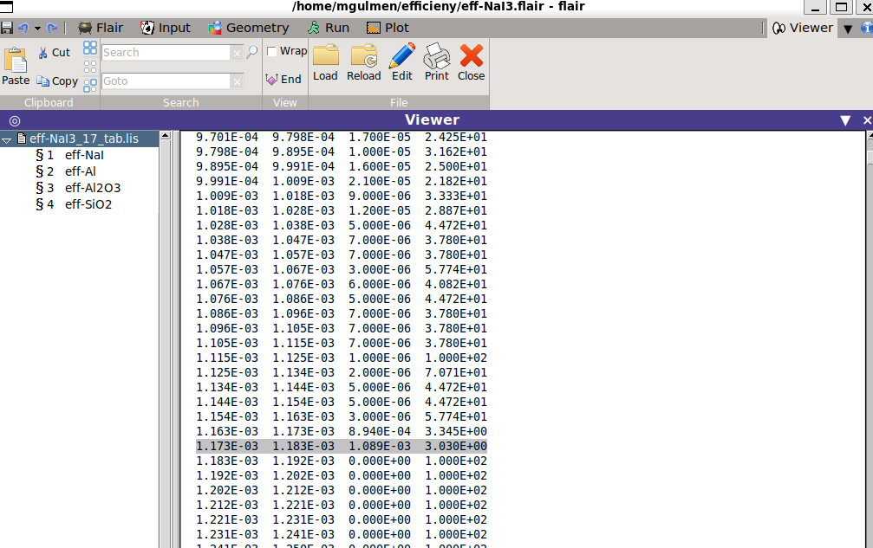Click the save floppy disk icon
The width and height of the screenshot is (873, 548).
tap(7, 28)
